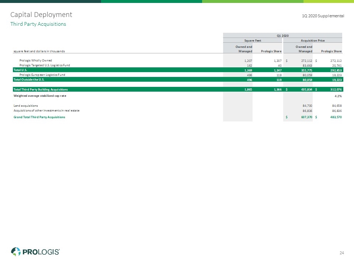This screenshot has width=354, height=265.
Task: Click Prologis Targeted U.S. Logistics Fund label
Action: 45,65
